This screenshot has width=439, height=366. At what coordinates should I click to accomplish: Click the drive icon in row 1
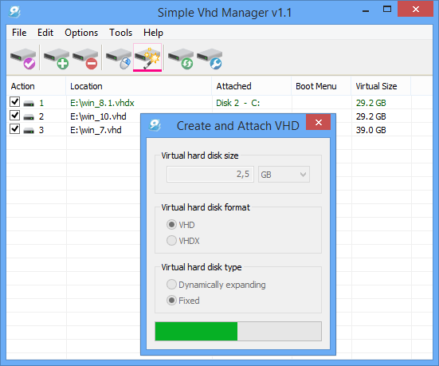point(29,104)
